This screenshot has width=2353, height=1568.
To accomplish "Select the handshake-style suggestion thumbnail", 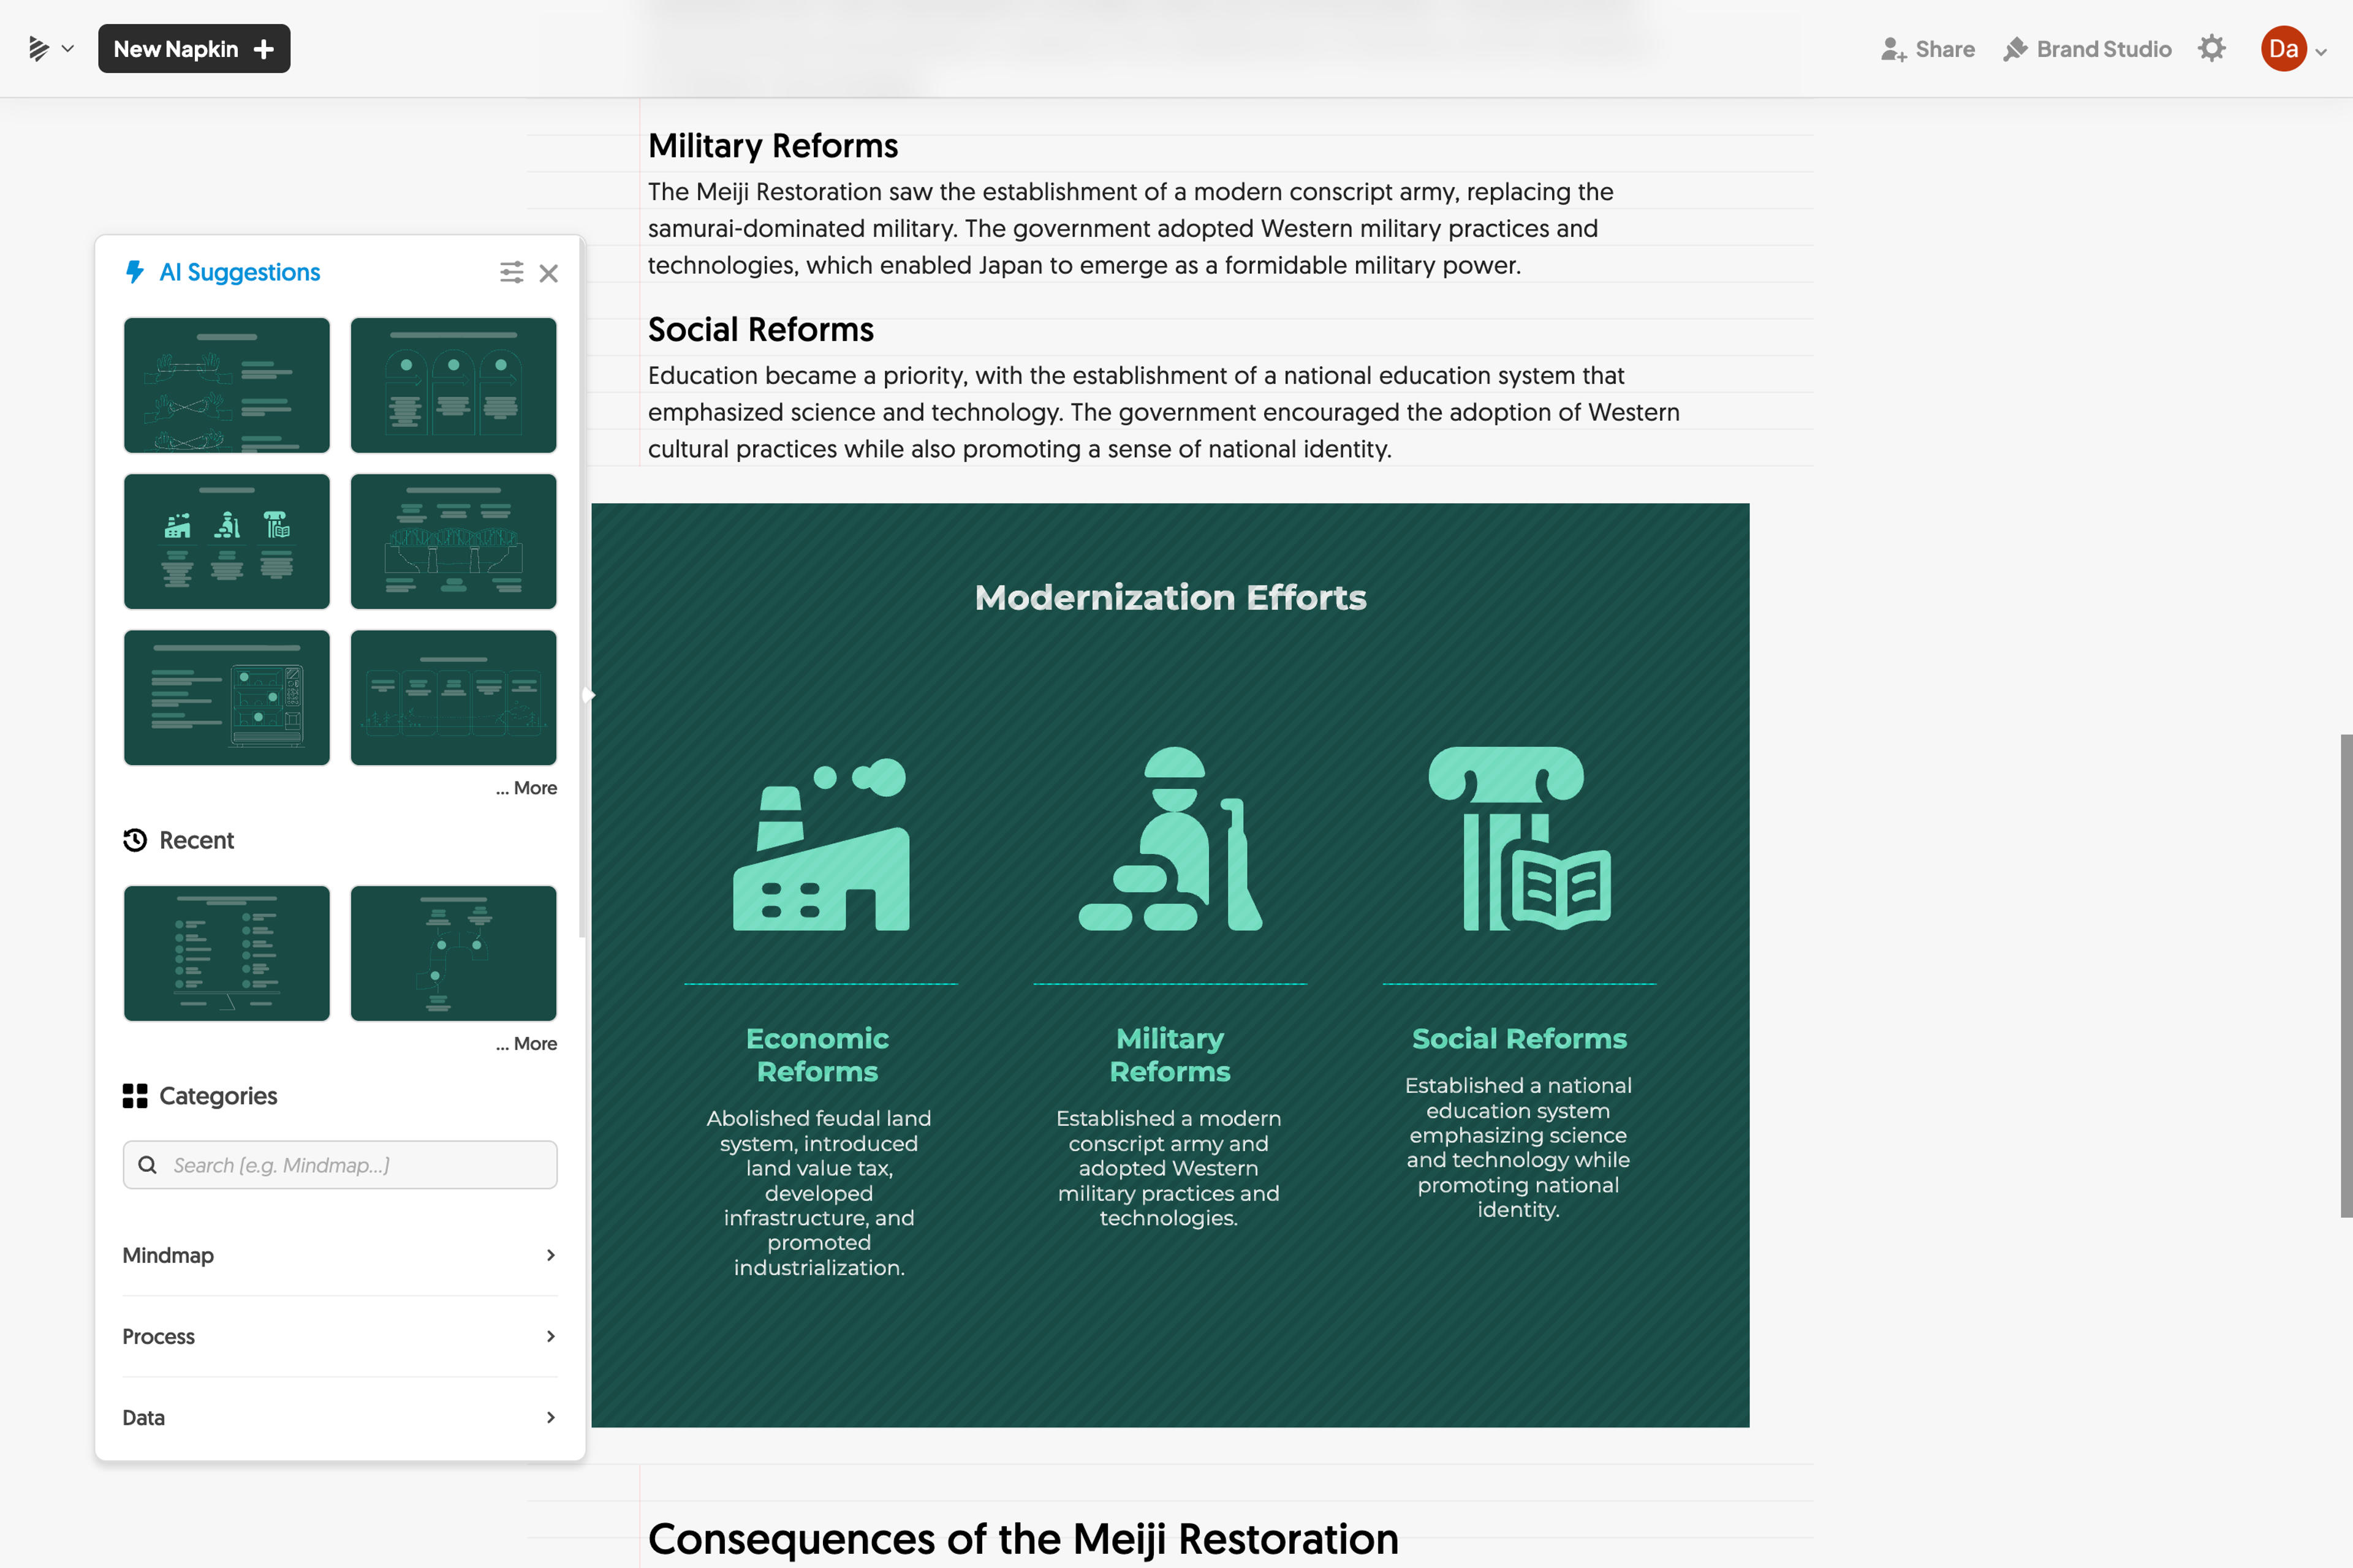I will tap(227, 385).
